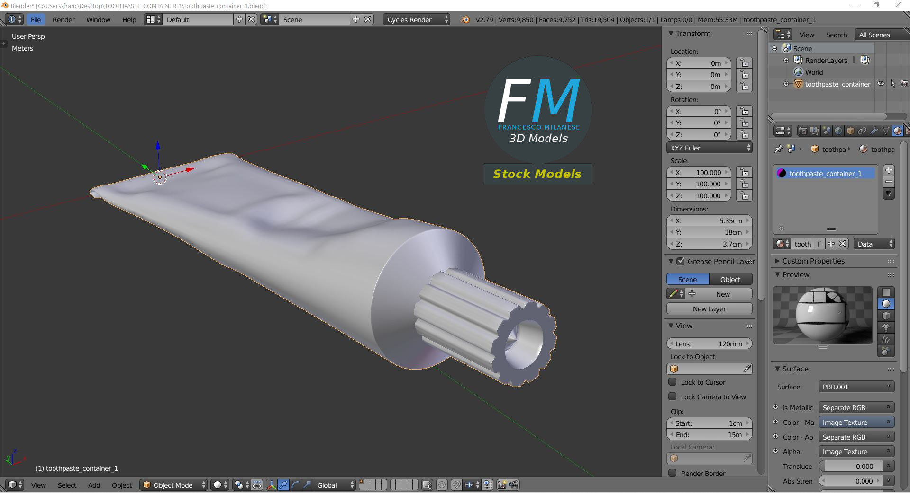
Task: Open the Object Mode dropdown
Action: pyautogui.click(x=173, y=485)
